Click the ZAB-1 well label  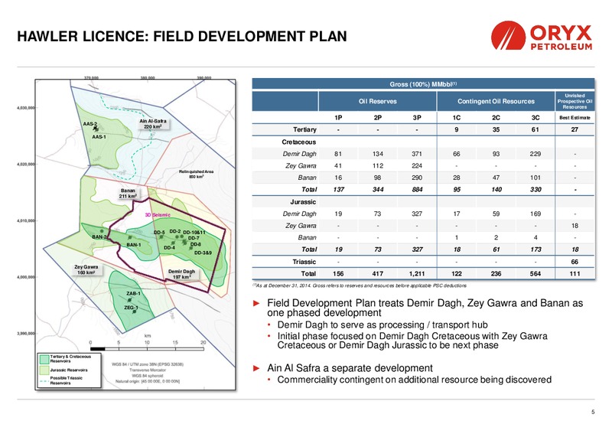(133, 293)
